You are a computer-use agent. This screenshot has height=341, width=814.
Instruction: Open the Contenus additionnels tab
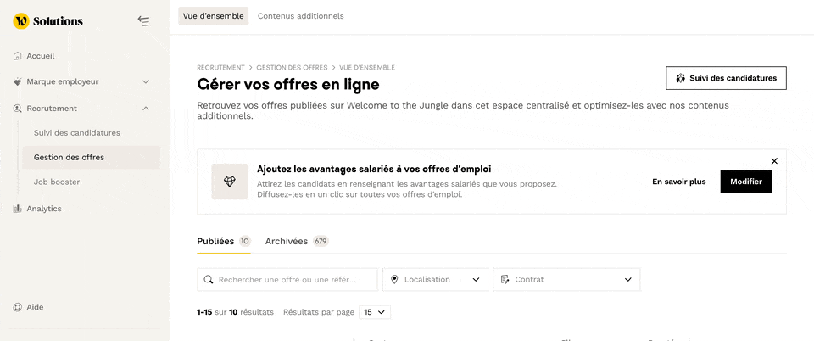(x=301, y=16)
